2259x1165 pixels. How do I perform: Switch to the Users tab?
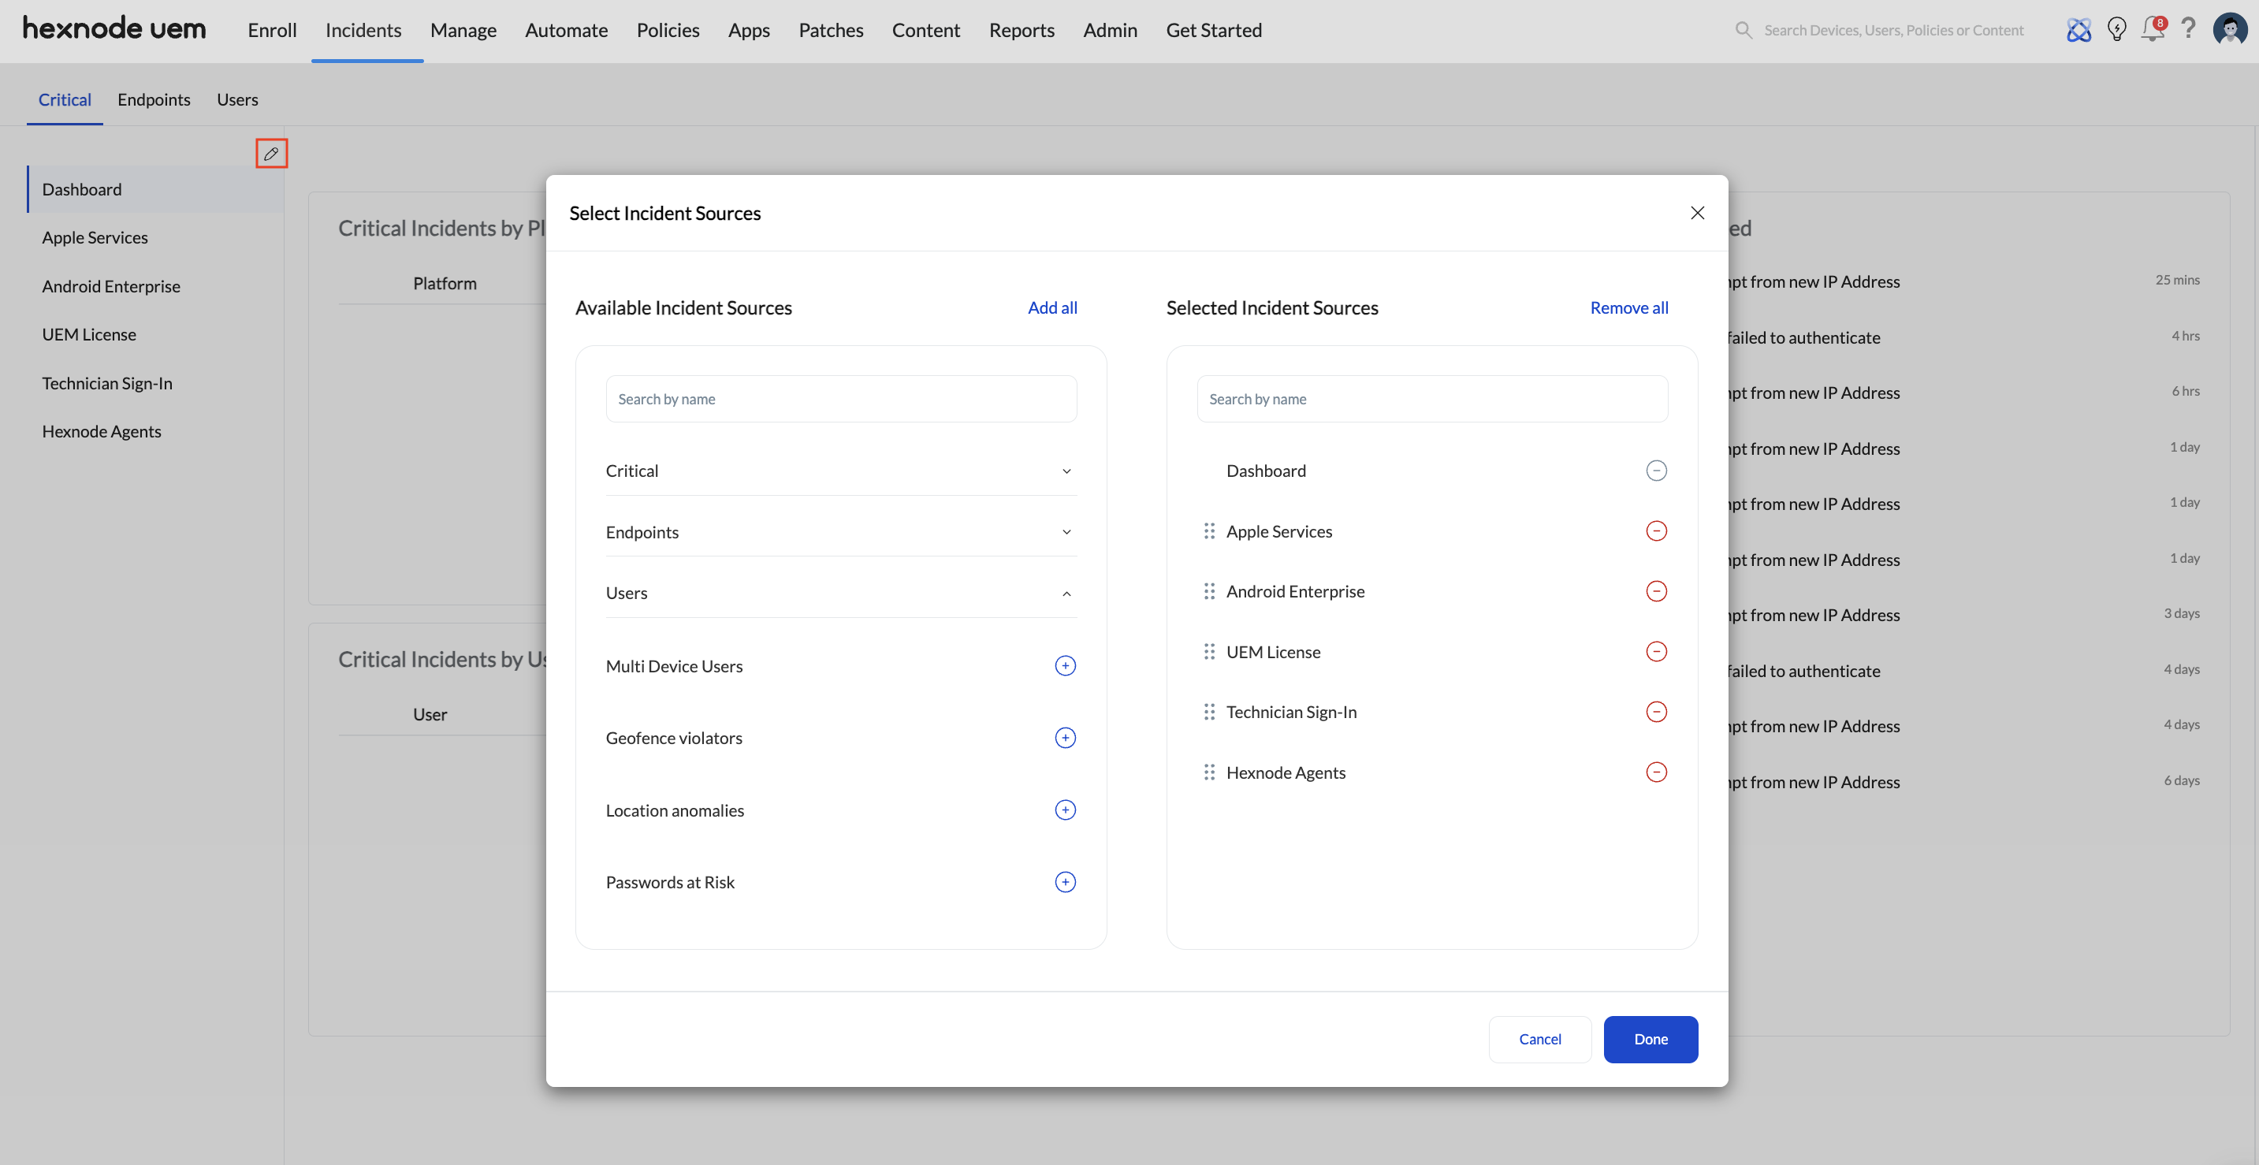[236, 99]
